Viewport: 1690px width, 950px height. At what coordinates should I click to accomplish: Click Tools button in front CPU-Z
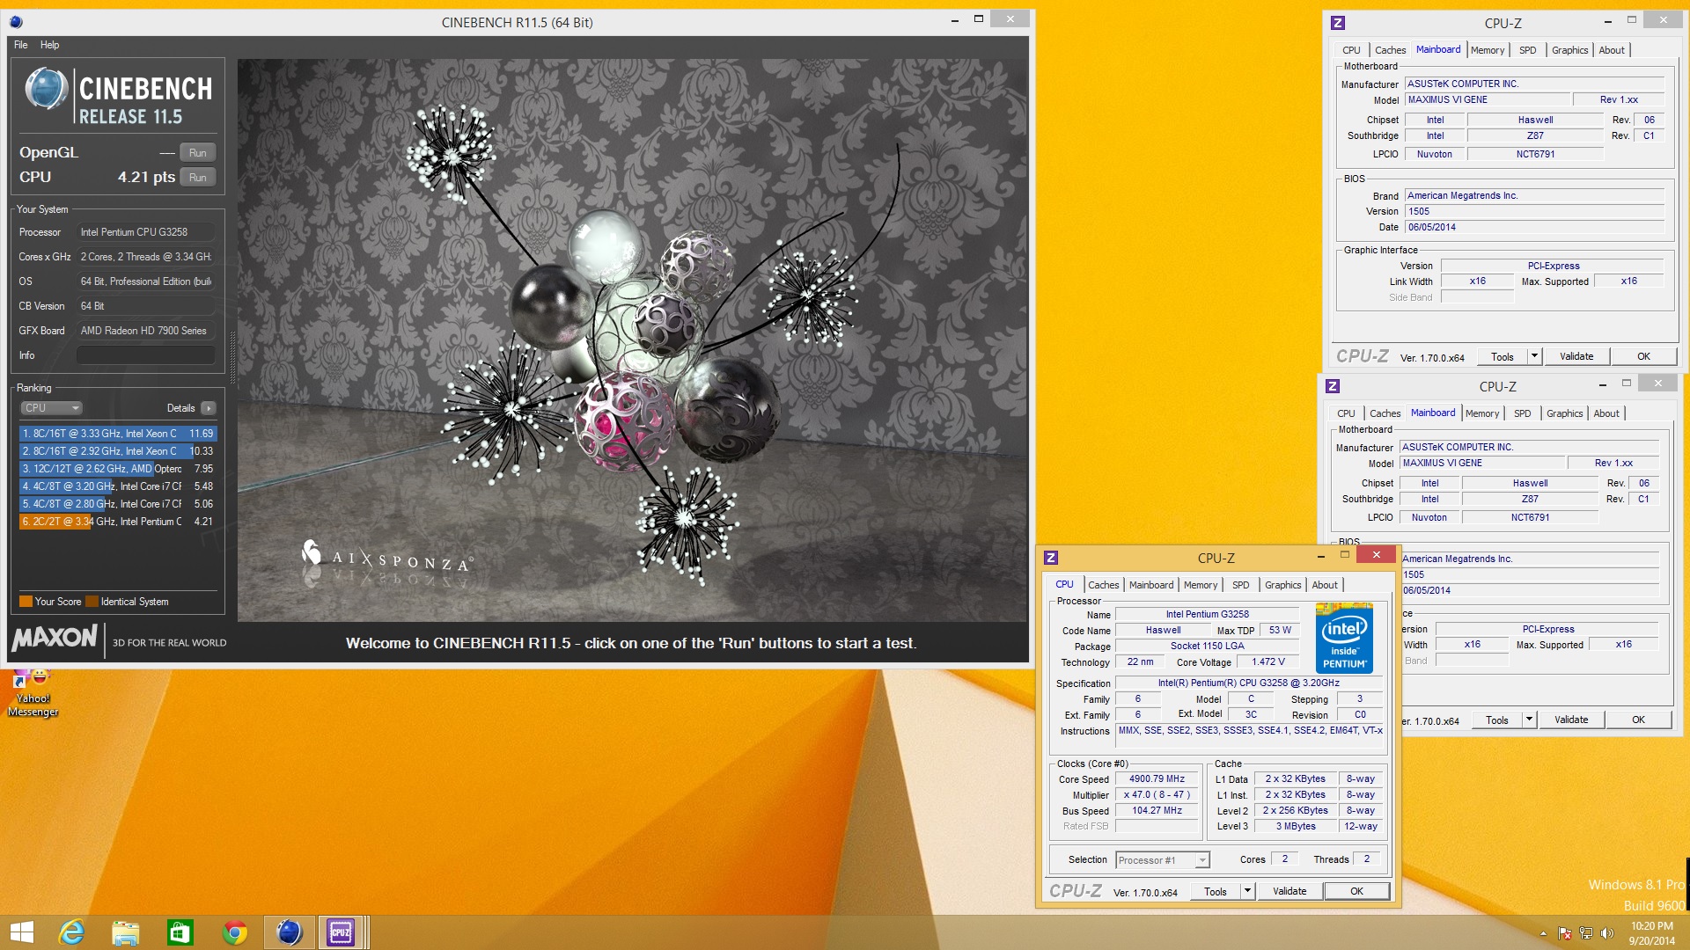pos(1215,891)
